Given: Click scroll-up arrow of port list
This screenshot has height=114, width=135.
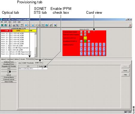Looking at the screenshot, I should coord(35,33).
